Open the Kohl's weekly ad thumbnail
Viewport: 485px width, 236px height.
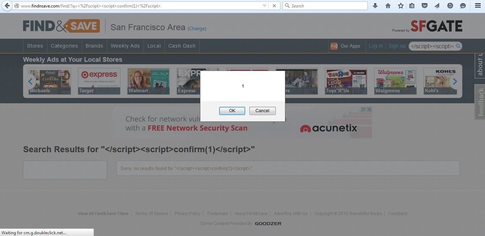[440, 81]
